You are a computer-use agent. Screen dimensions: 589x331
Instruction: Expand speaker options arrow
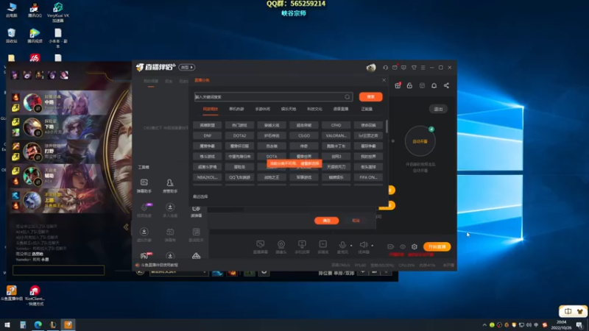(373, 246)
